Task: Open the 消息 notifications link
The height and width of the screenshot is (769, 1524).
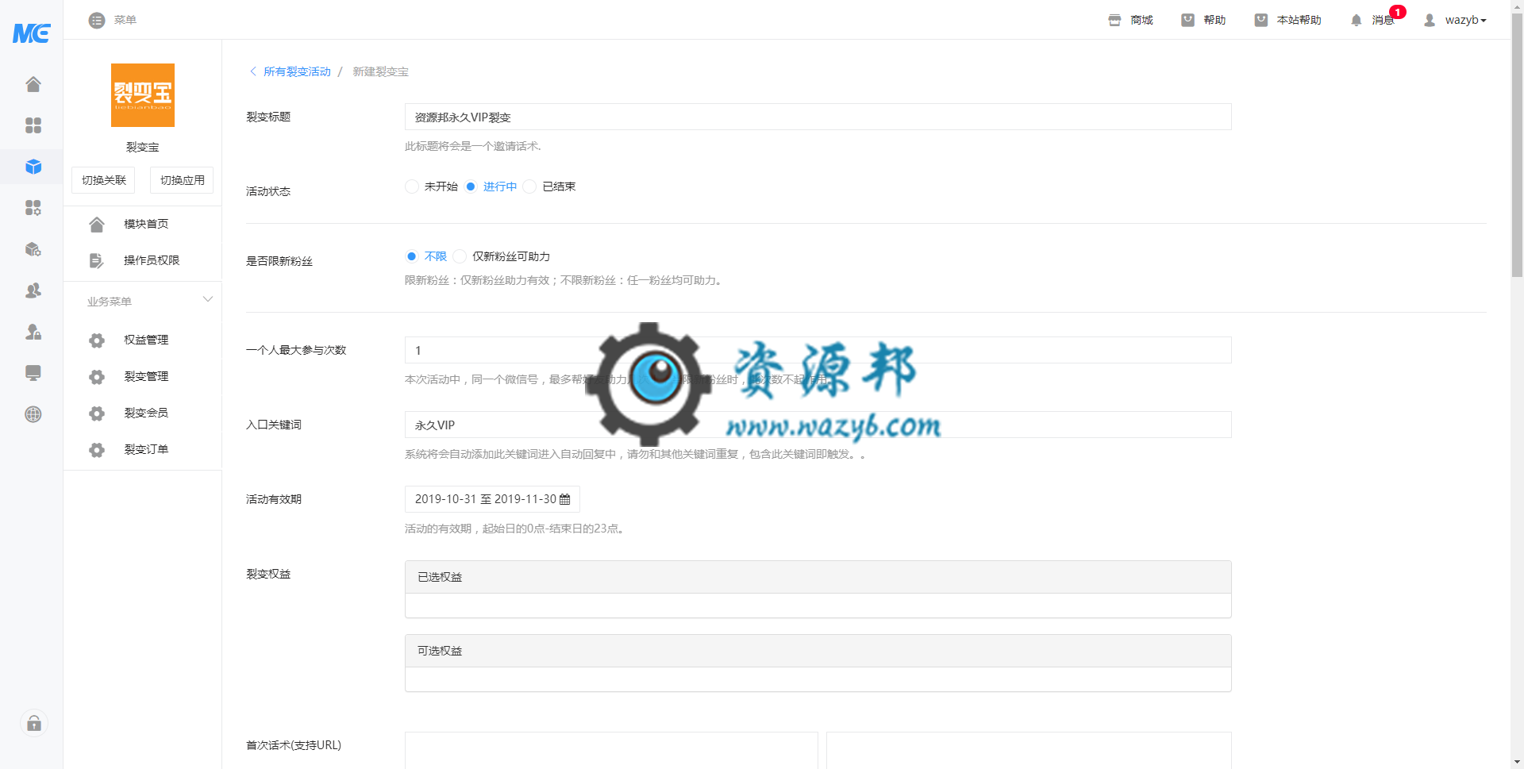Action: [1383, 20]
